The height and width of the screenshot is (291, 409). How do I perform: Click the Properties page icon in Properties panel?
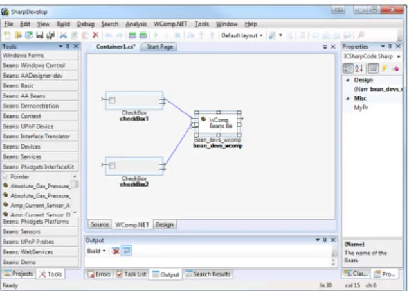[373, 69]
